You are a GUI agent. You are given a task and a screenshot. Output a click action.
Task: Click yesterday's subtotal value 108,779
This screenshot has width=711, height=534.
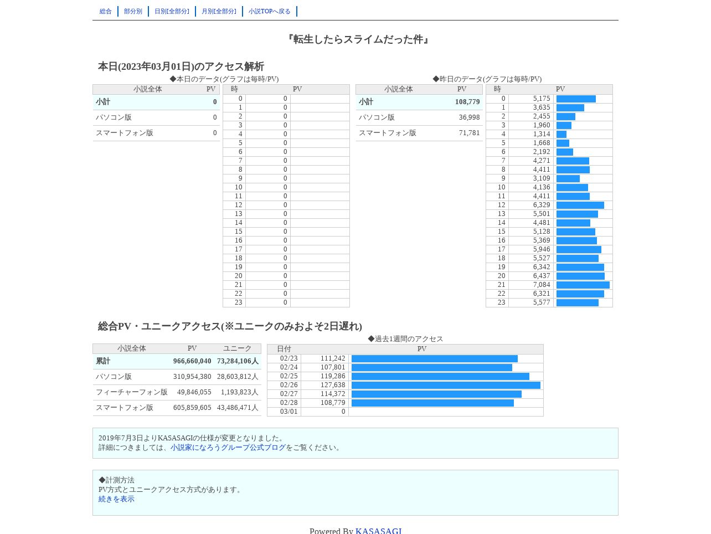tap(467, 102)
